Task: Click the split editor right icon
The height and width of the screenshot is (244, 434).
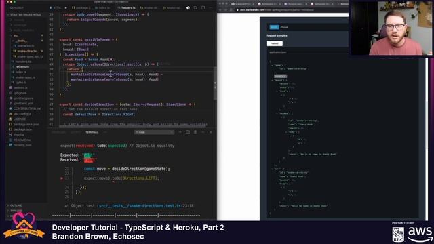Action: click(x=203, y=8)
